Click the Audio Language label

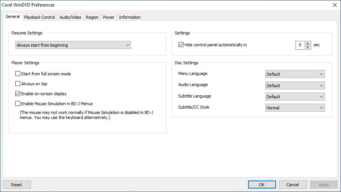click(x=193, y=85)
